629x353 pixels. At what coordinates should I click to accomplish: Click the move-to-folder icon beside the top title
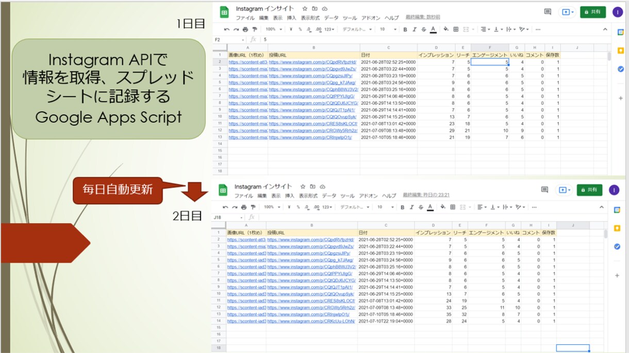click(314, 9)
